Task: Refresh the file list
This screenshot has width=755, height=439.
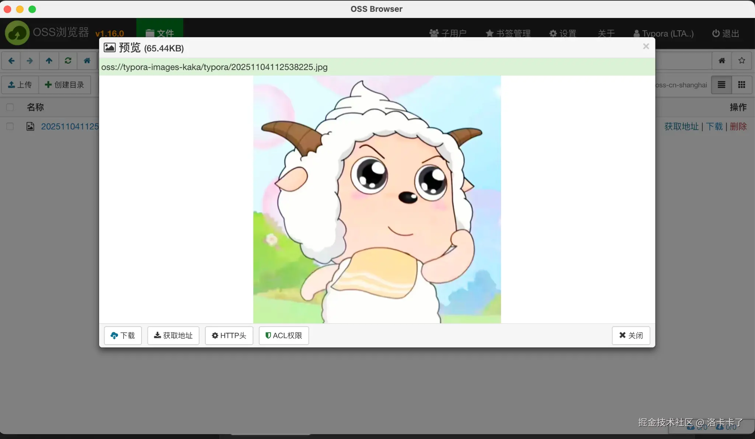Action: pyautogui.click(x=68, y=61)
